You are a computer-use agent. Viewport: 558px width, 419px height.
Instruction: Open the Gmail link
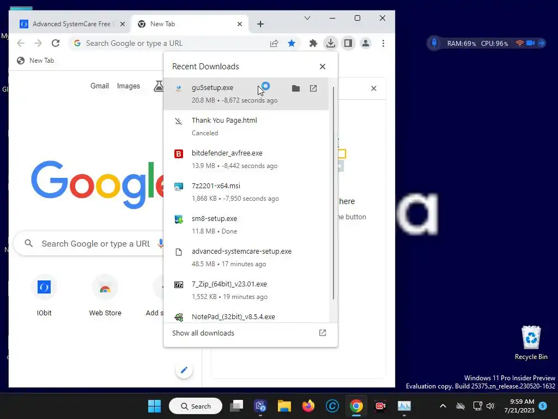(x=100, y=86)
